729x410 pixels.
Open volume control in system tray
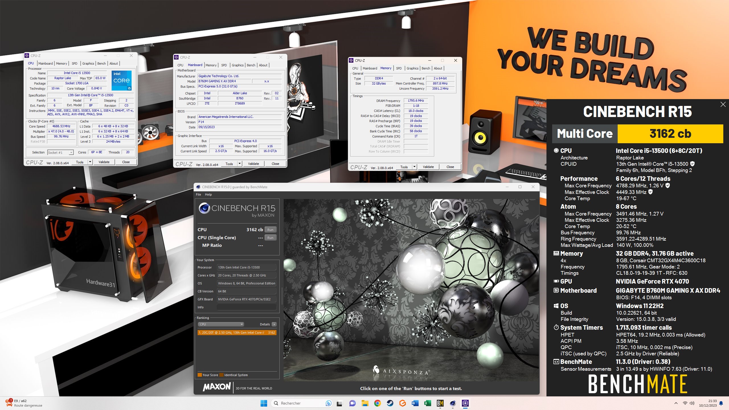pyautogui.click(x=692, y=403)
